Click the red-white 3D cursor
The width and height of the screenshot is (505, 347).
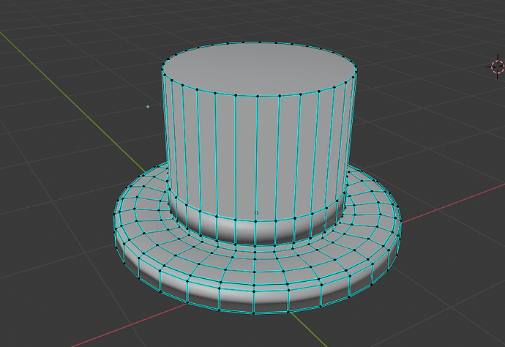click(x=498, y=67)
